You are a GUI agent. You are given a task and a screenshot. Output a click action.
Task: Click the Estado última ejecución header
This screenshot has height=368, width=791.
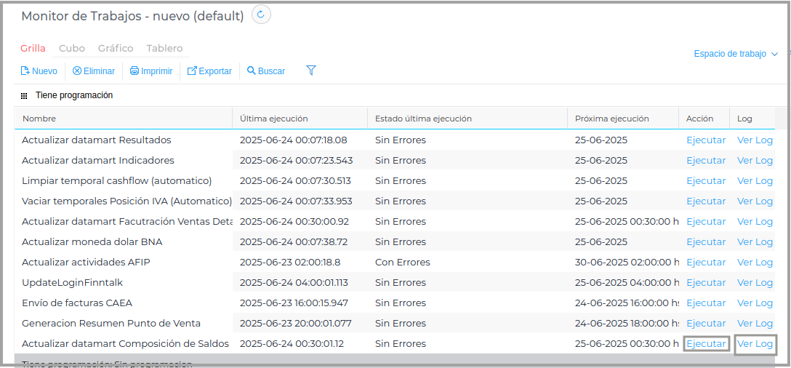tap(423, 119)
